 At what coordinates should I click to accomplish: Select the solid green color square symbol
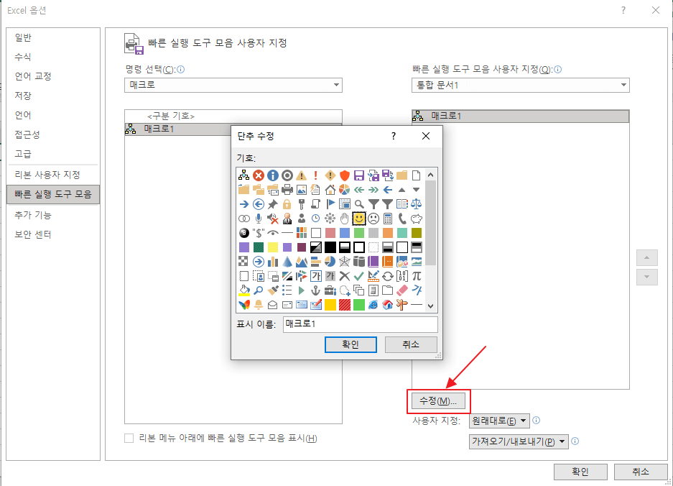[x=358, y=303]
